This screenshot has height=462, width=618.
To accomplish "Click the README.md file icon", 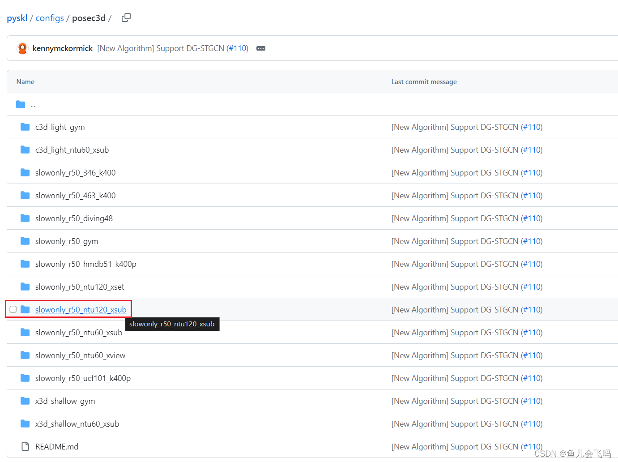I will pos(26,447).
